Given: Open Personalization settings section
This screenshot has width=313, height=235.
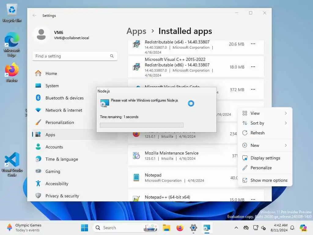Looking at the screenshot, I should point(60,122).
